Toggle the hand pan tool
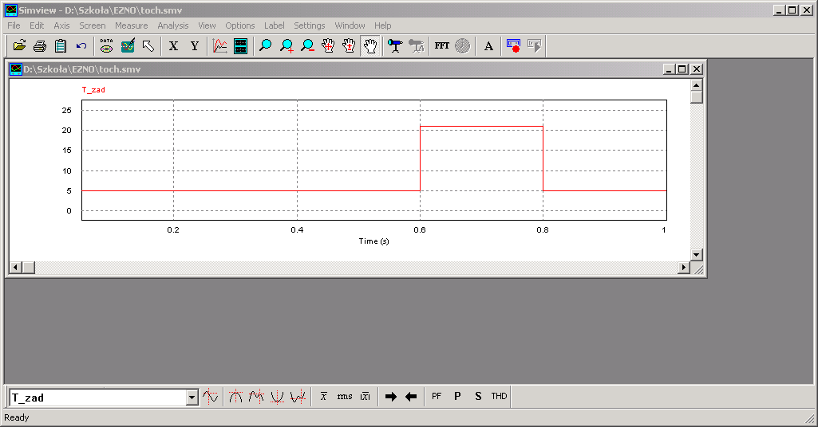 [x=369, y=46]
